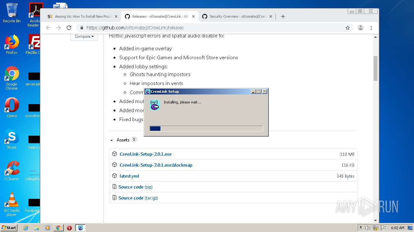This screenshot has width=414, height=232.
Task: Click the Epic Games and Microsoft Store bullet
Action: (x=179, y=58)
